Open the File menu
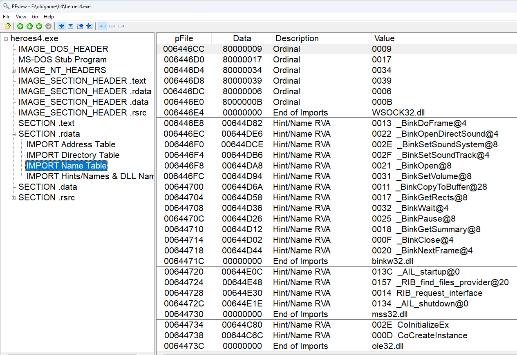Viewport: 517px width, 355px height. coord(7,17)
